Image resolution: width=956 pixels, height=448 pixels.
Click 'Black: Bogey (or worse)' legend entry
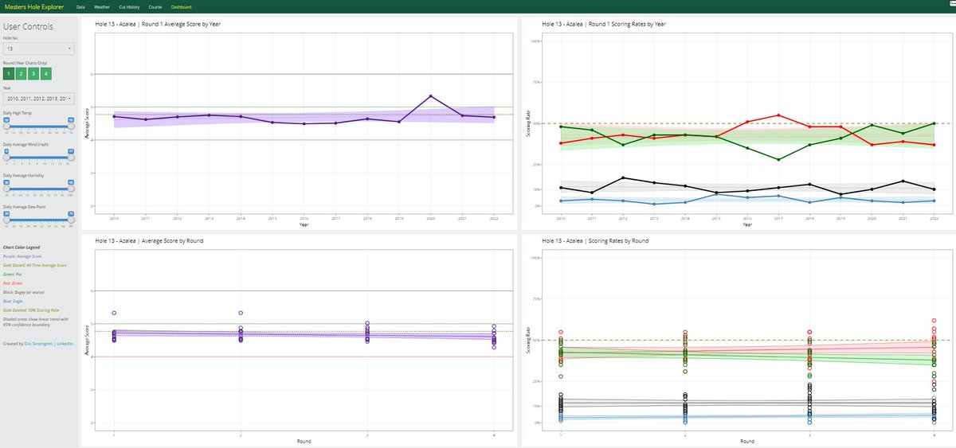click(x=24, y=292)
